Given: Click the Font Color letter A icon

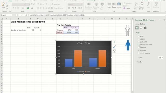Looking at the screenshot, I should click(x=32, y=8).
